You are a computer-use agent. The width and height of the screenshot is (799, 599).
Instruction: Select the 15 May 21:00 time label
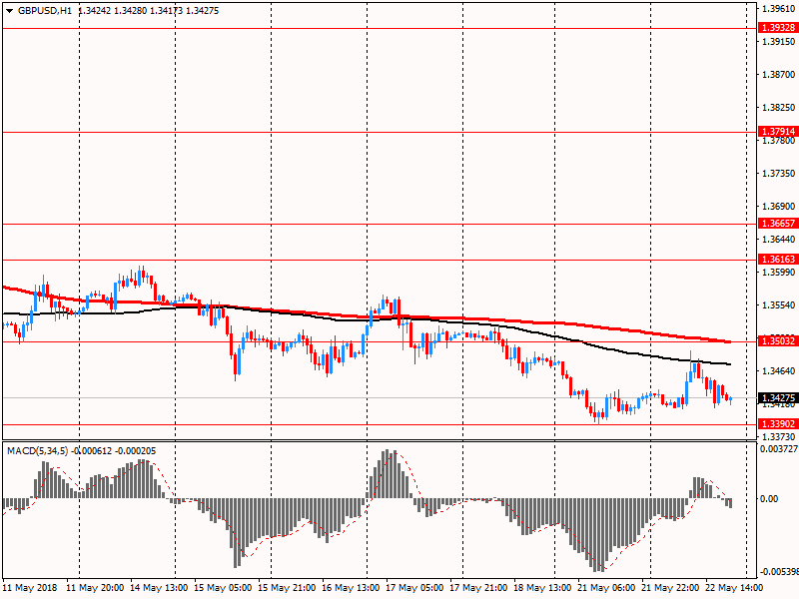point(287,587)
